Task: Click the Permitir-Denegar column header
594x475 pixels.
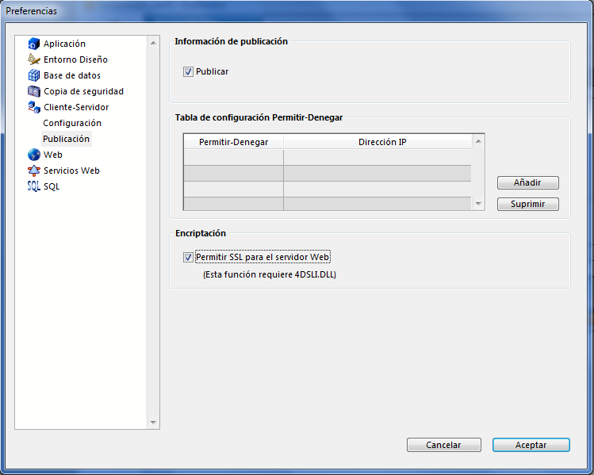Action: 233,142
